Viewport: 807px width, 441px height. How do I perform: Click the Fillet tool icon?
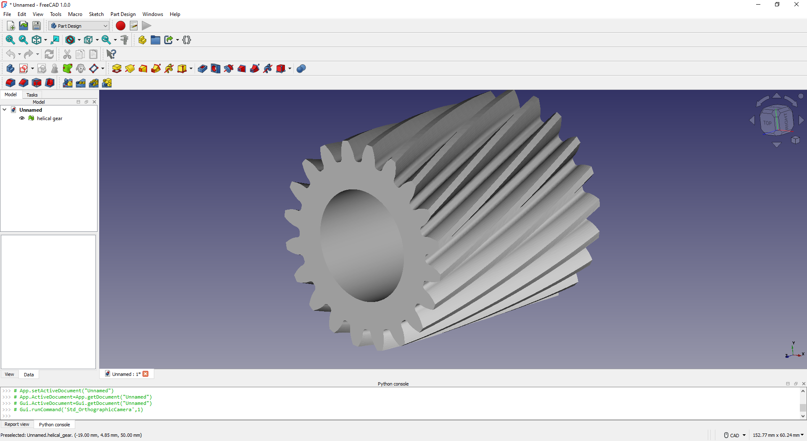point(11,83)
